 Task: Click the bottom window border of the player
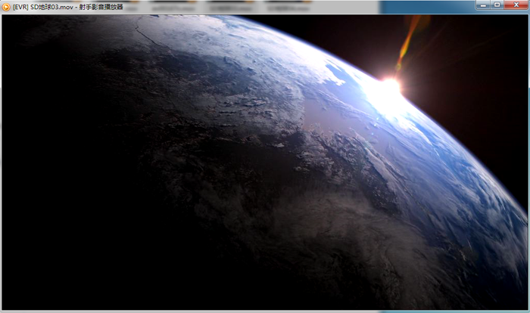(265, 311)
